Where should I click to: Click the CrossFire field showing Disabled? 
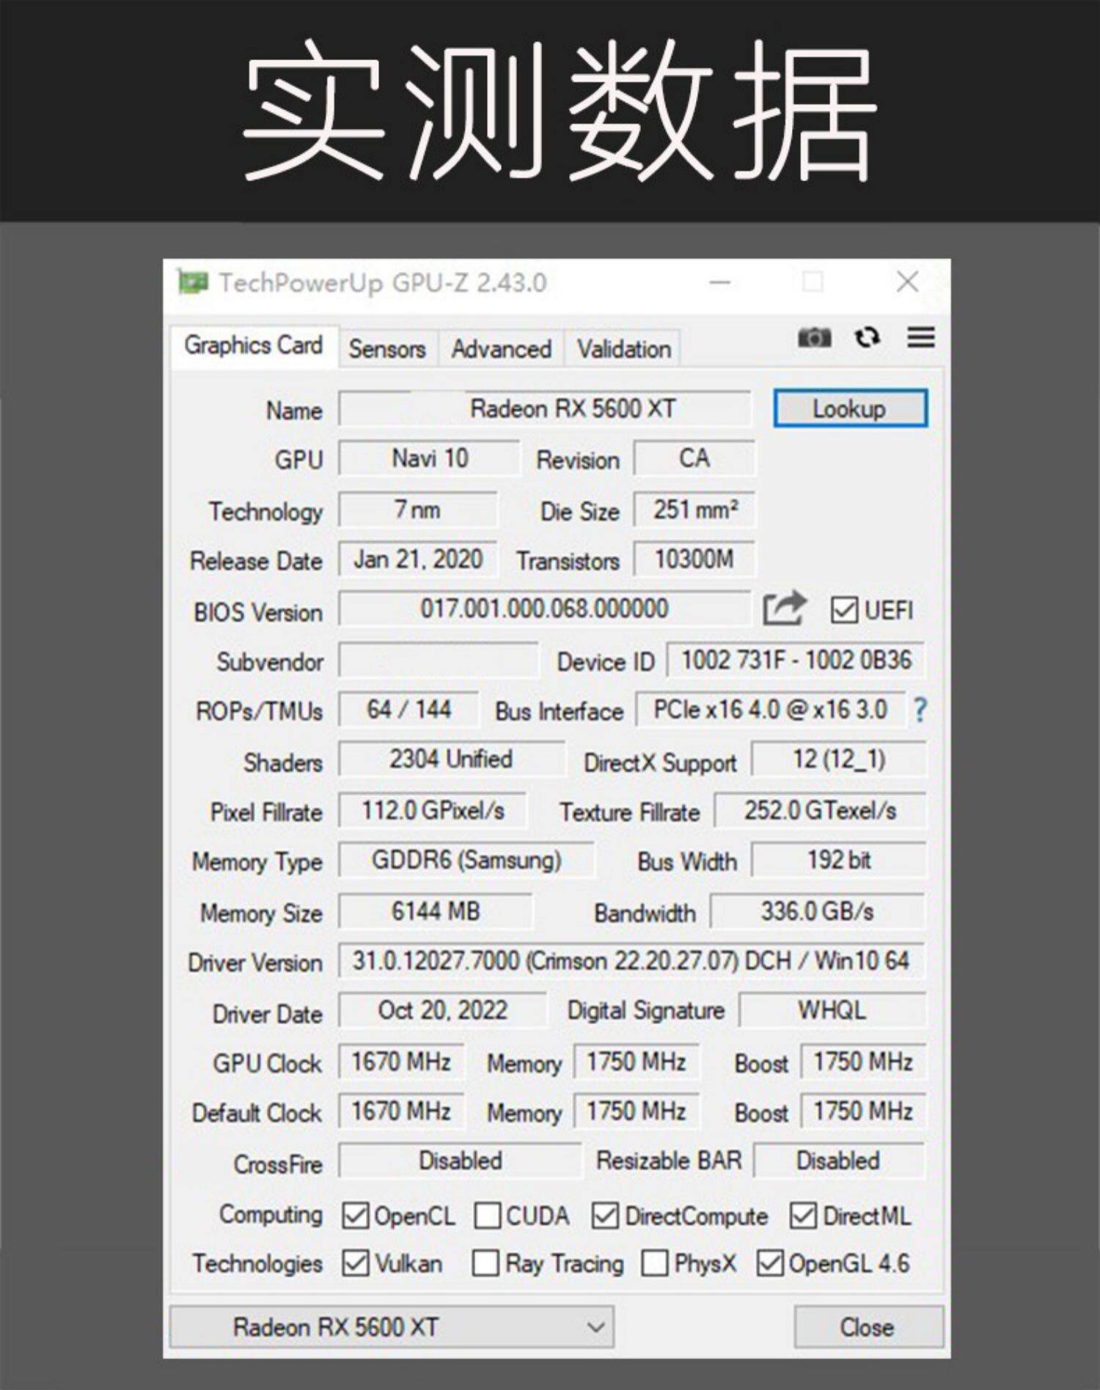pyautogui.click(x=460, y=1161)
